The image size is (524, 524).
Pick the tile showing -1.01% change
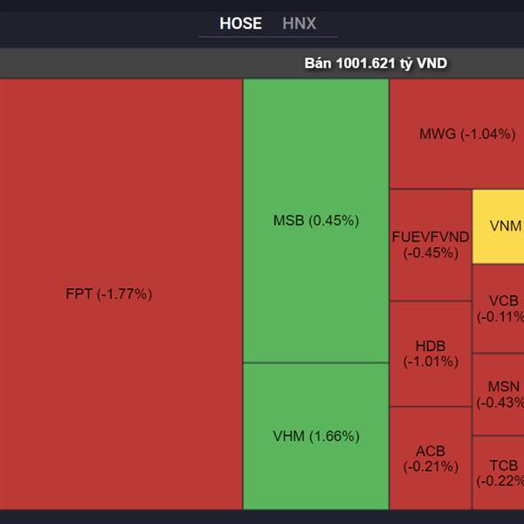(431, 354)
